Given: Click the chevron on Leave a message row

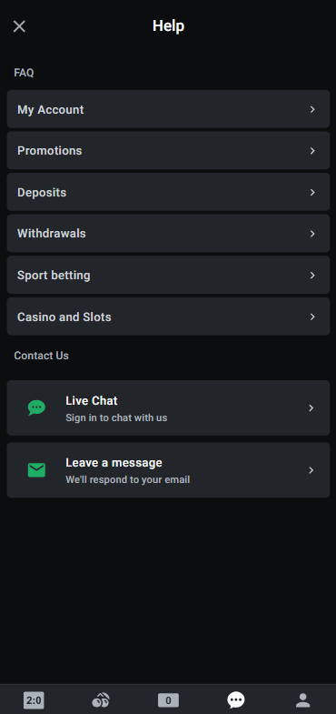Looking at the screenshot, I should 311,470.
